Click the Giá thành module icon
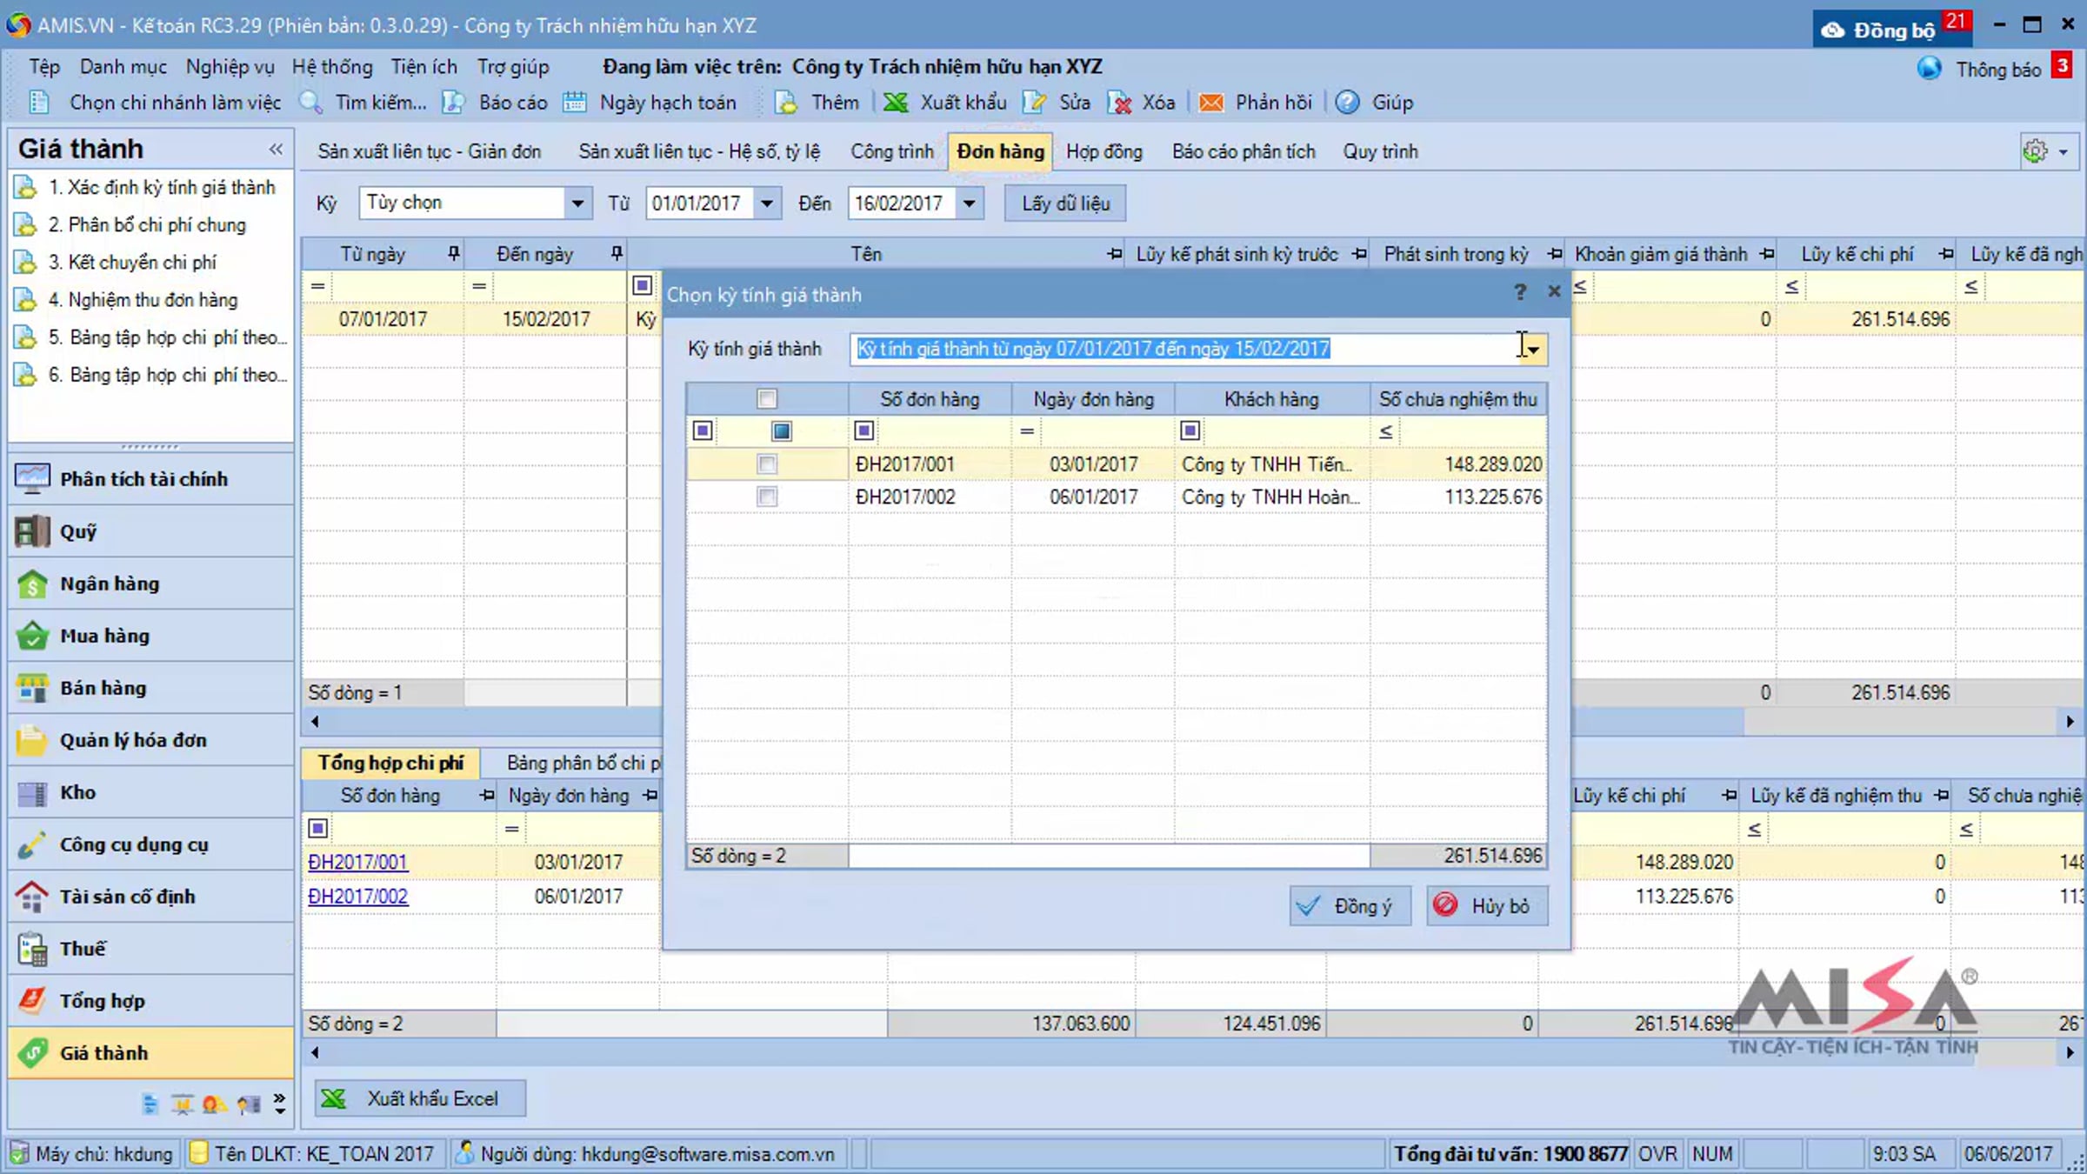Image resolution: width=2087 pixels, height=1174 pixels. pyautogui.click(x=32, y=1053)
